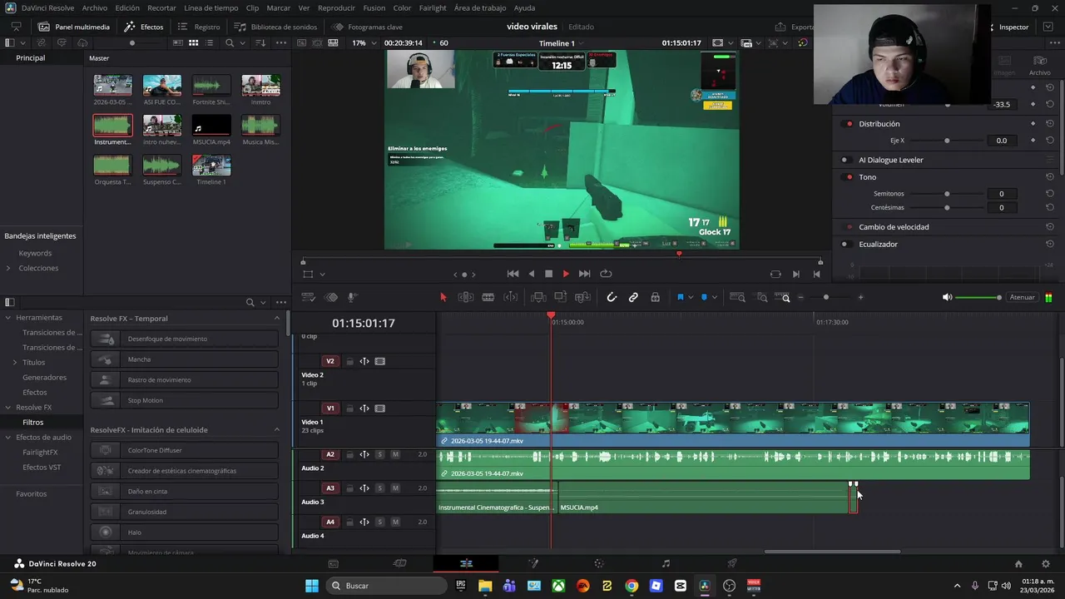Open the Ayuda menu

(525, 7)
